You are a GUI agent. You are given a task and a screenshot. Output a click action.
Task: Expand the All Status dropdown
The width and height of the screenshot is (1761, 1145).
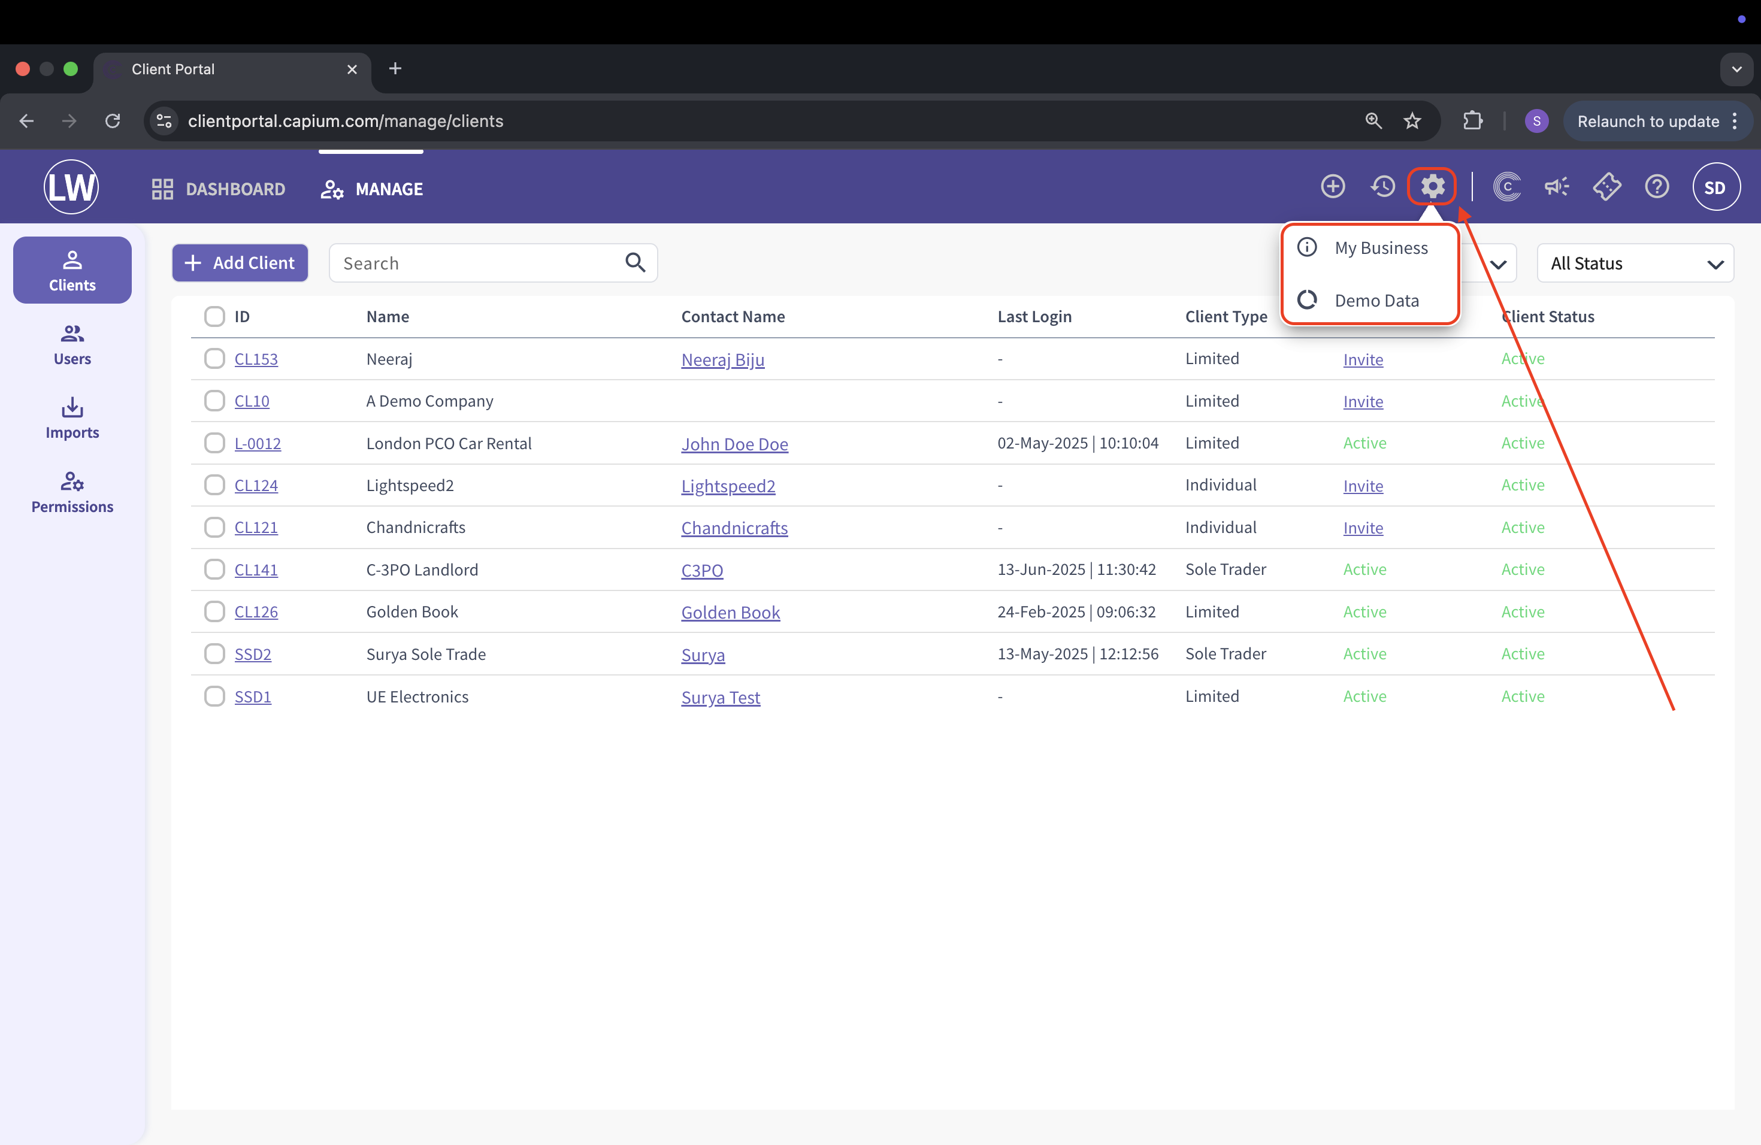pyautogui.click(x=1635, y=263)
